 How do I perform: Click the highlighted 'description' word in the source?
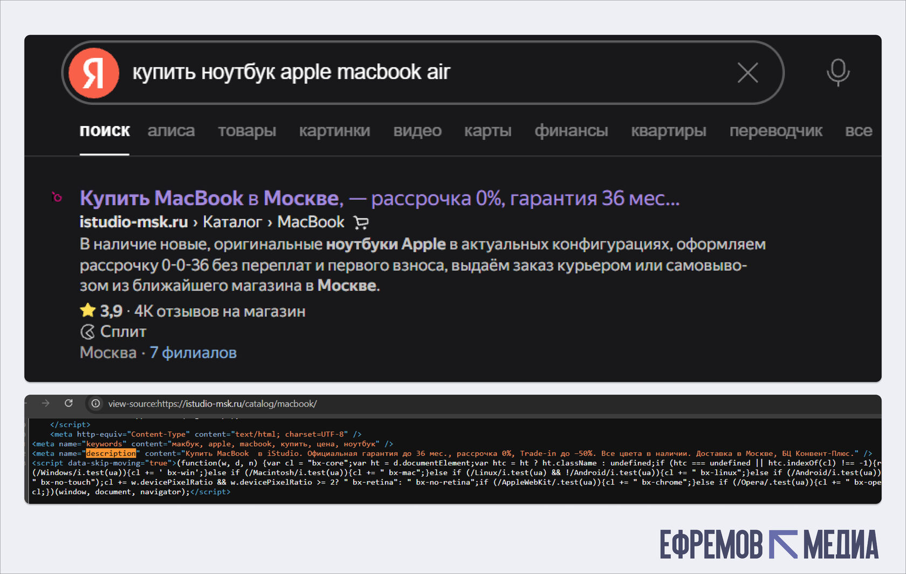(111, 453)
